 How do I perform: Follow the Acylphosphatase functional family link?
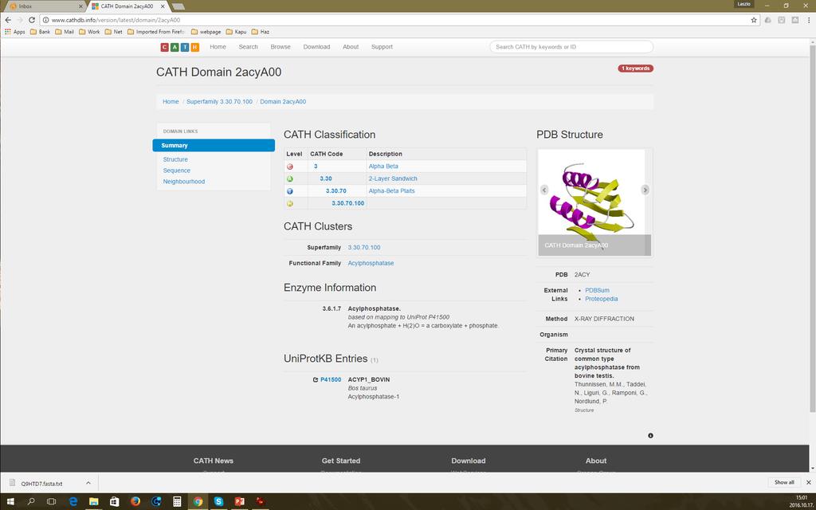tap(371, 263)
